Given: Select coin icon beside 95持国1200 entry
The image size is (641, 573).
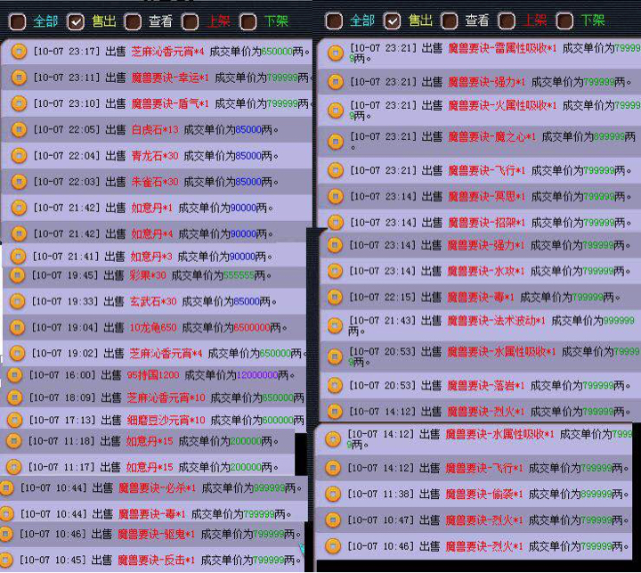Looking at the screenshot, I should (x=14, y=375).
